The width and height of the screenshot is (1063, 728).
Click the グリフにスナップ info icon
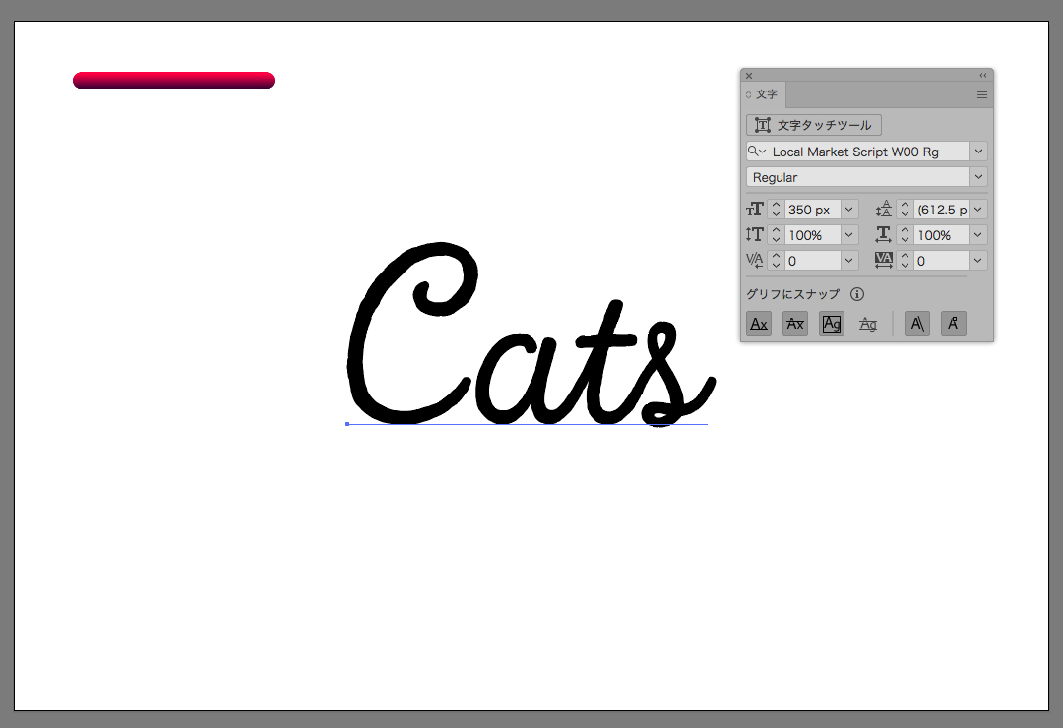857,294
